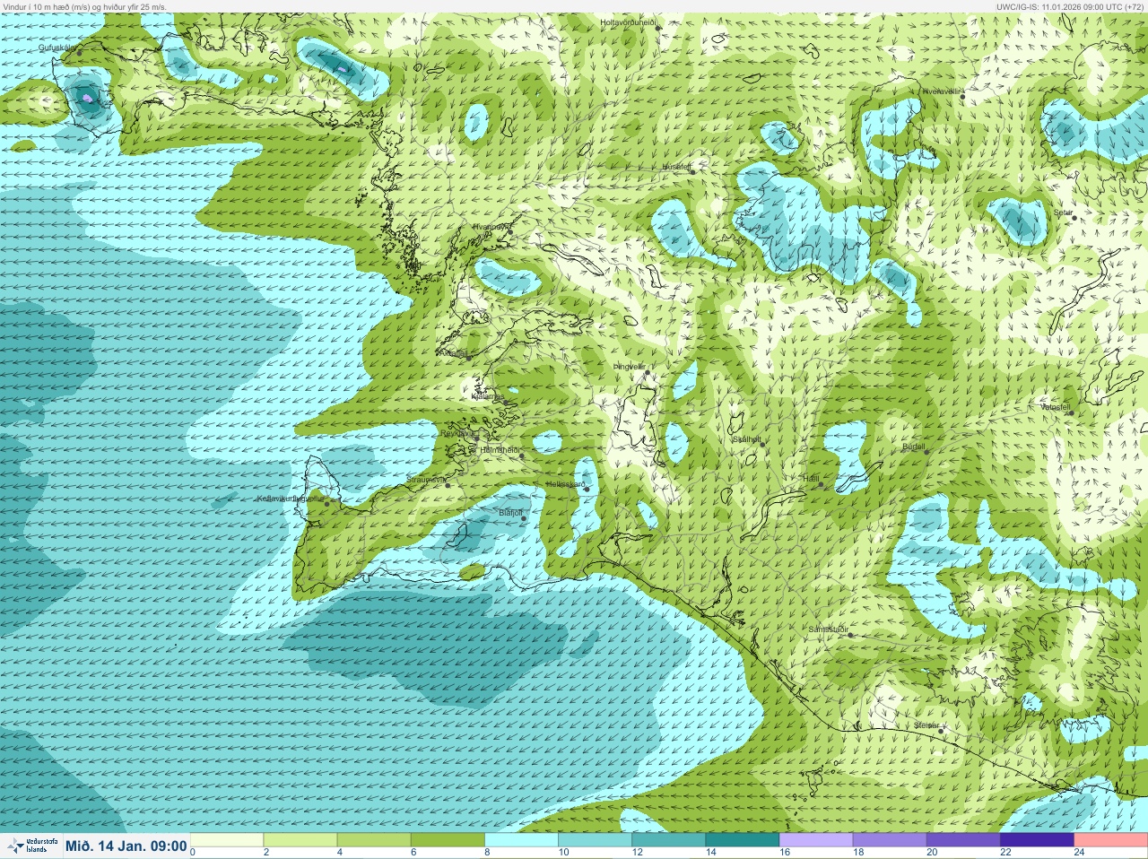This screenshot has height=859, width=1148.
Task: Click the Setur station label
Action: pyautogui.click(x=1063, y=213)
